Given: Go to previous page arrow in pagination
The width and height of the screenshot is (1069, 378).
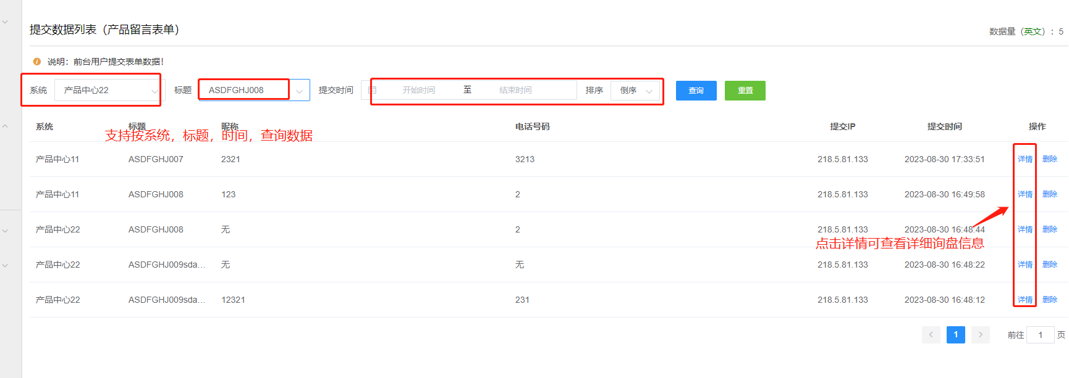Looking at the screenshot, I should tap(931, 335).
